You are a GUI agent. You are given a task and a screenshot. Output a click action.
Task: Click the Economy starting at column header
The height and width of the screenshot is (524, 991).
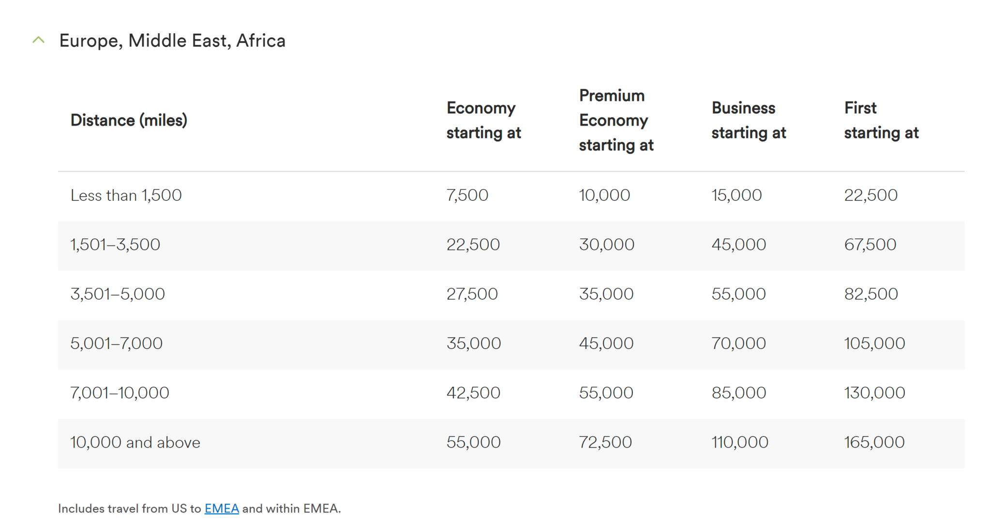pos(483,120)
